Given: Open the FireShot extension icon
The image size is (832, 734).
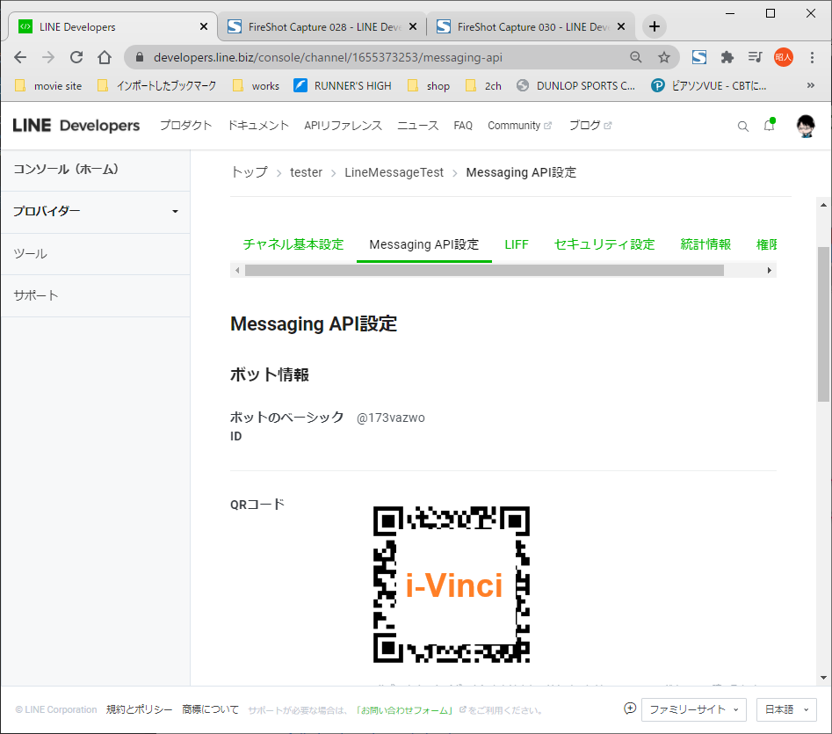Looking at the screenshot, I should pos(699,57).
